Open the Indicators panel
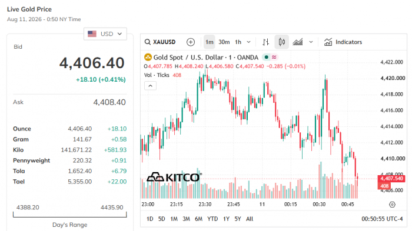412x231 pixels. pos(343,42)
